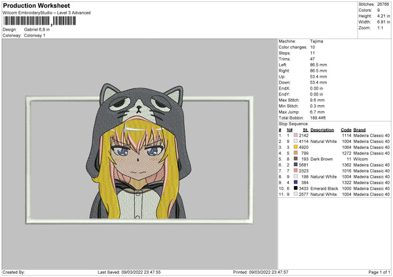Select the Min Stitch value 0.3 mm
The width and height of the screenshot is (393, 277).
pyautogui.click(x=317, y=106)
